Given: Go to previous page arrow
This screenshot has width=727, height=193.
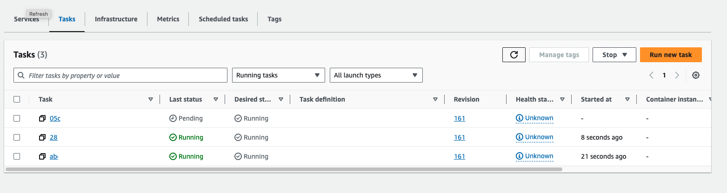Looking at the screenshot, I should pyautogui.click(x=652, y=75).
